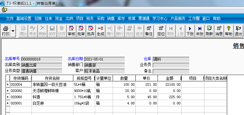Image resolution: width=244 pixels, height=115 pixels.
Task: Click the 刷新 refresh toolbar icon
Action: [x=209, y=31]
